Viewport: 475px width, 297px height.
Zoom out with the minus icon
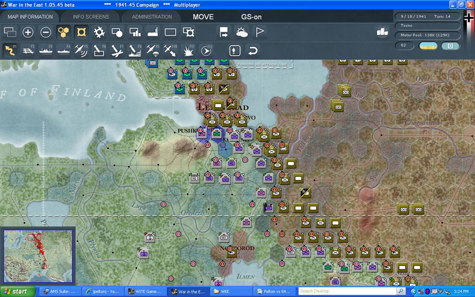(46, 32)
